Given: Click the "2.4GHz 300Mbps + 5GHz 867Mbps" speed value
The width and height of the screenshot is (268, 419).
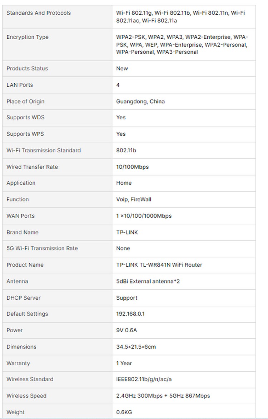Looking at the screenshot, I should pos(163,396).
